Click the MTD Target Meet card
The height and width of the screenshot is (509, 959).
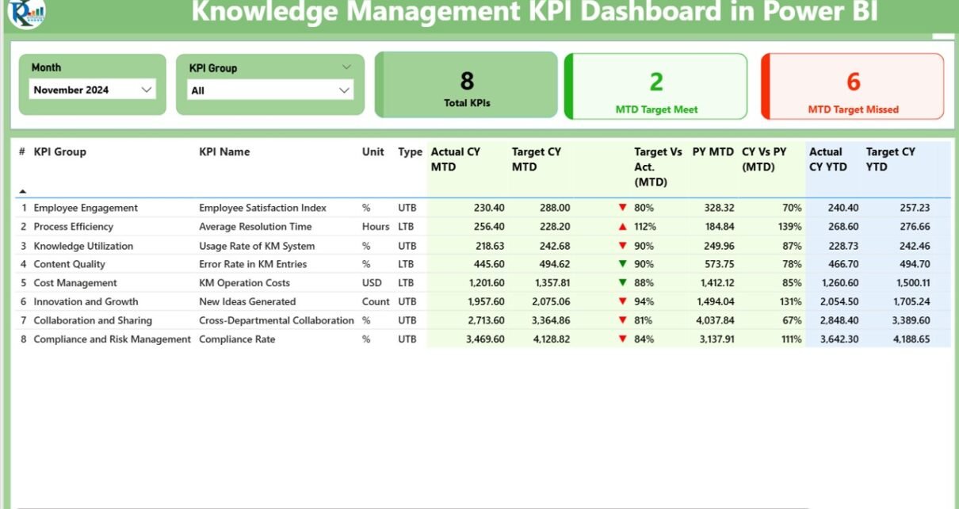coord(656,86)
